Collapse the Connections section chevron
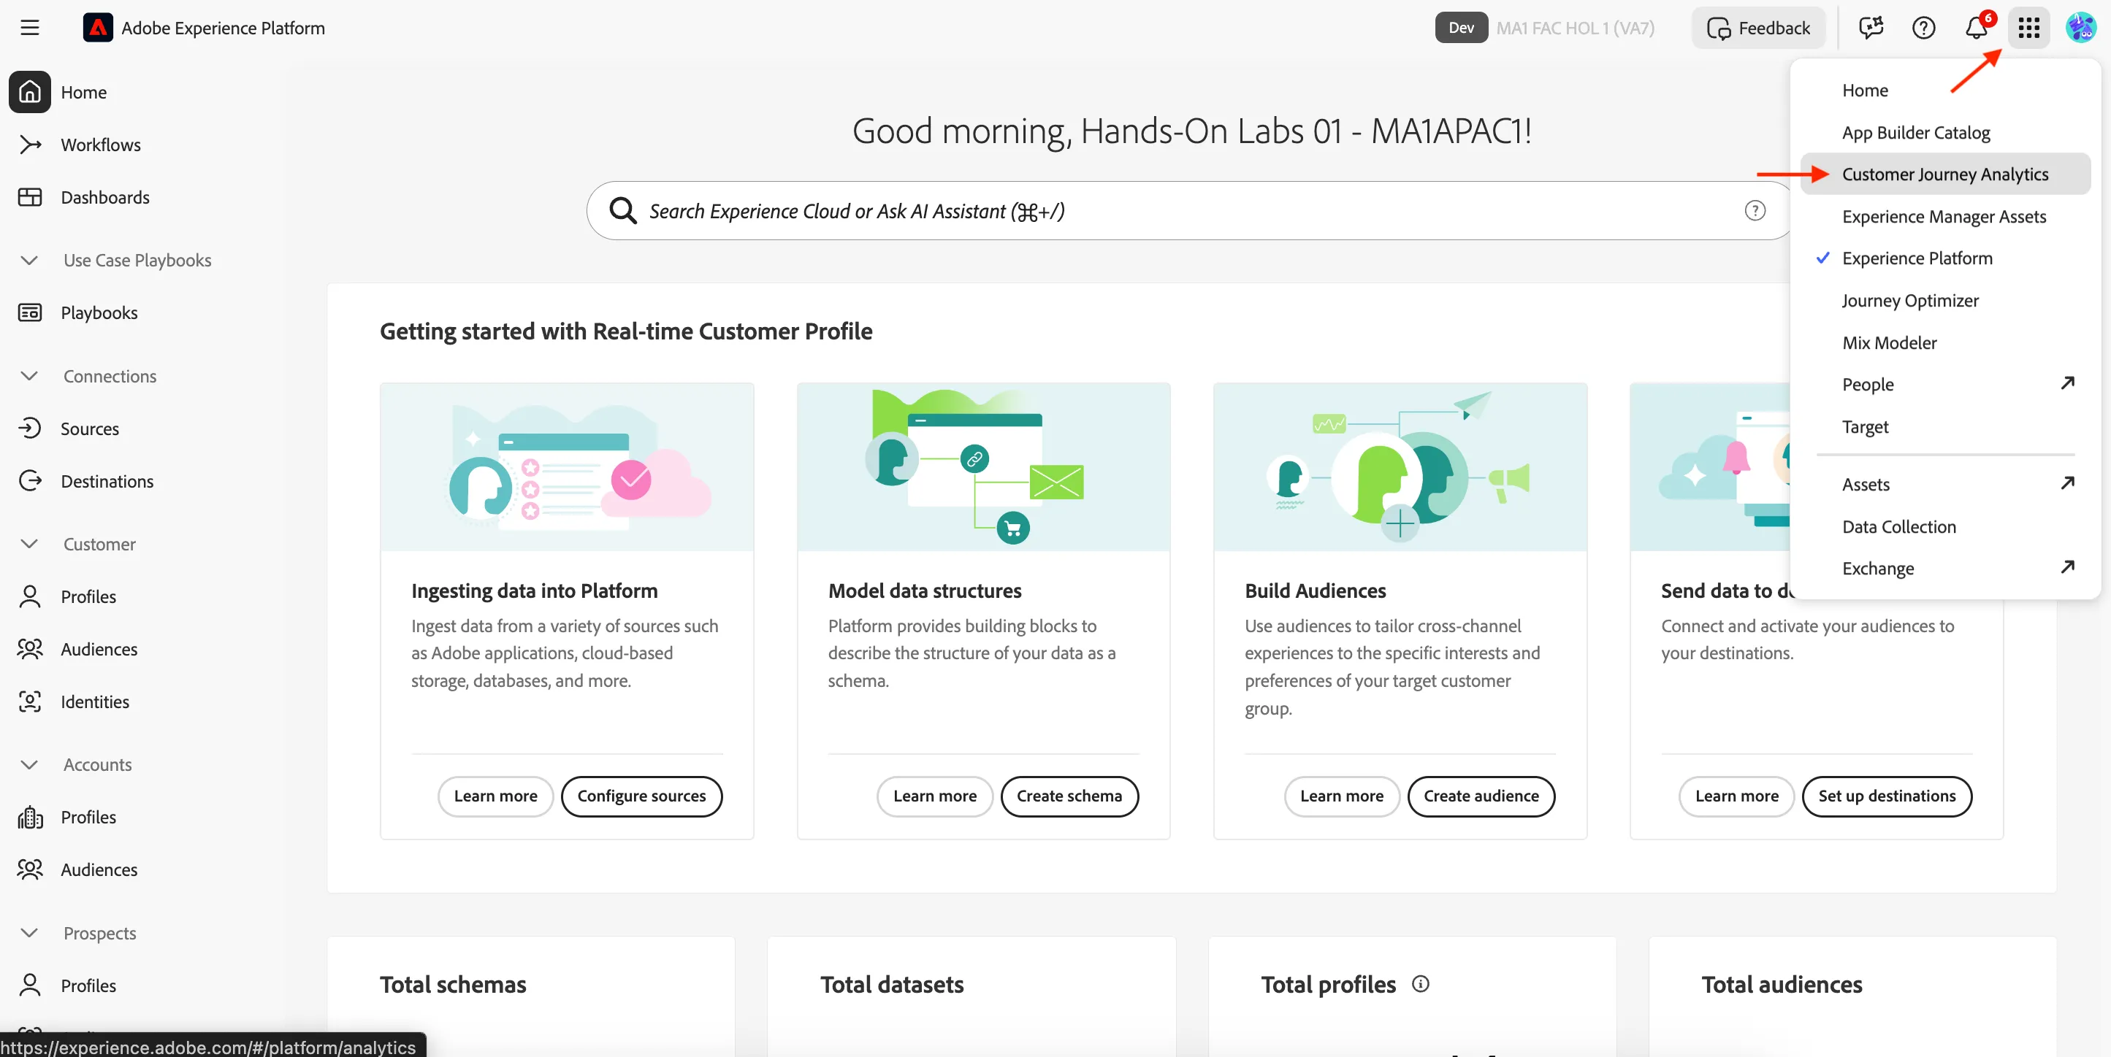Screen dimensions: 2111x1057 (x=29, y=376)
